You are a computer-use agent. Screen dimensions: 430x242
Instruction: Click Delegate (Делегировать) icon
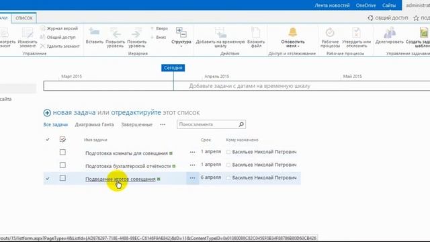point(390,32)
